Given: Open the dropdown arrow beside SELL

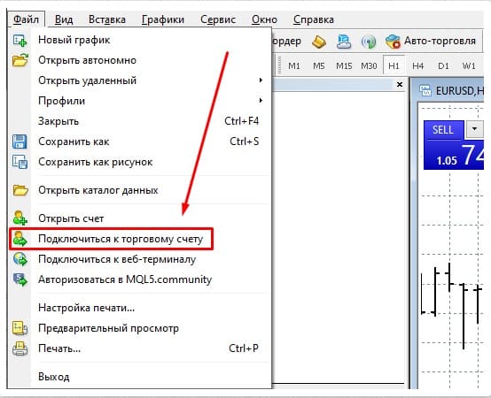Looking at the screenshot, I should [474, 129].
